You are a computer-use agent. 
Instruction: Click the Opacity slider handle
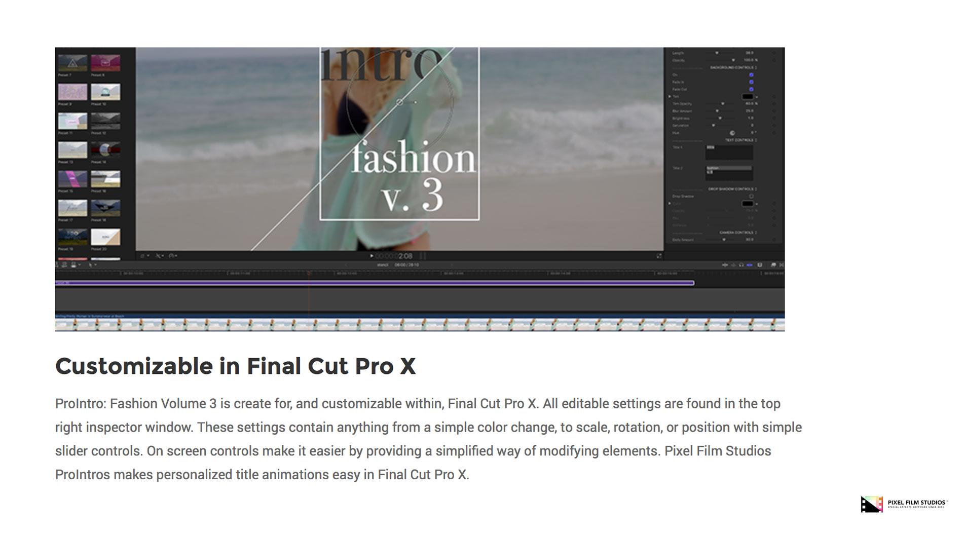click(x=733, y=60)
